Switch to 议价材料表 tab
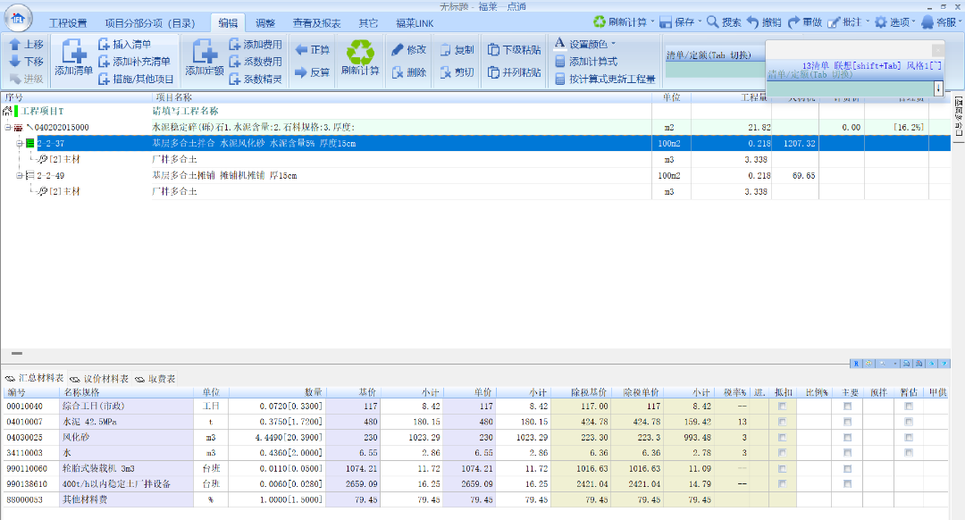This screenshot has width=965, height=520. pyautogui.click(x=100, y=379)
